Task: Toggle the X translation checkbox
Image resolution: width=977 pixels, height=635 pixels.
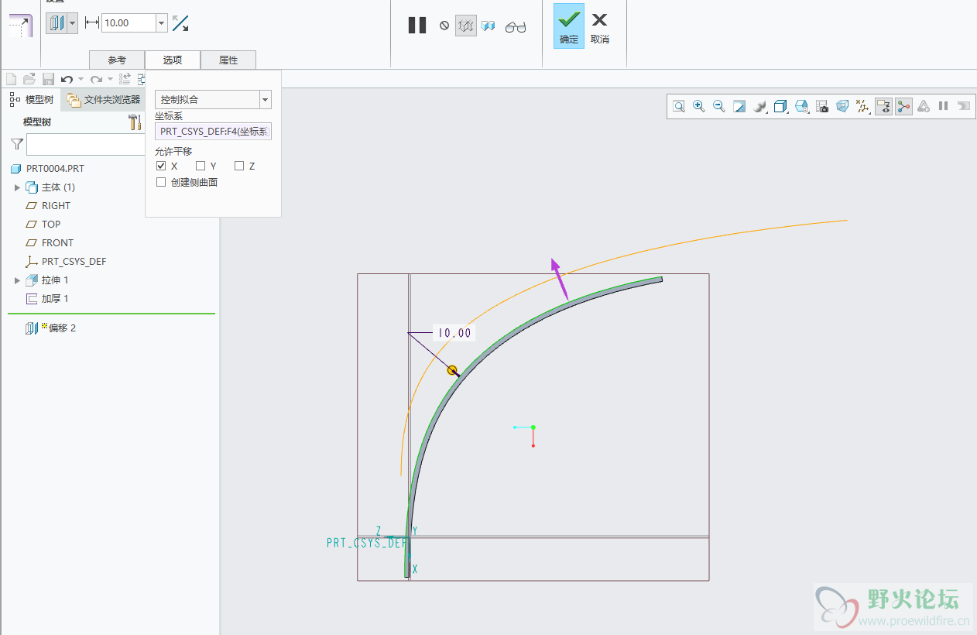Action: click(161, 166)
